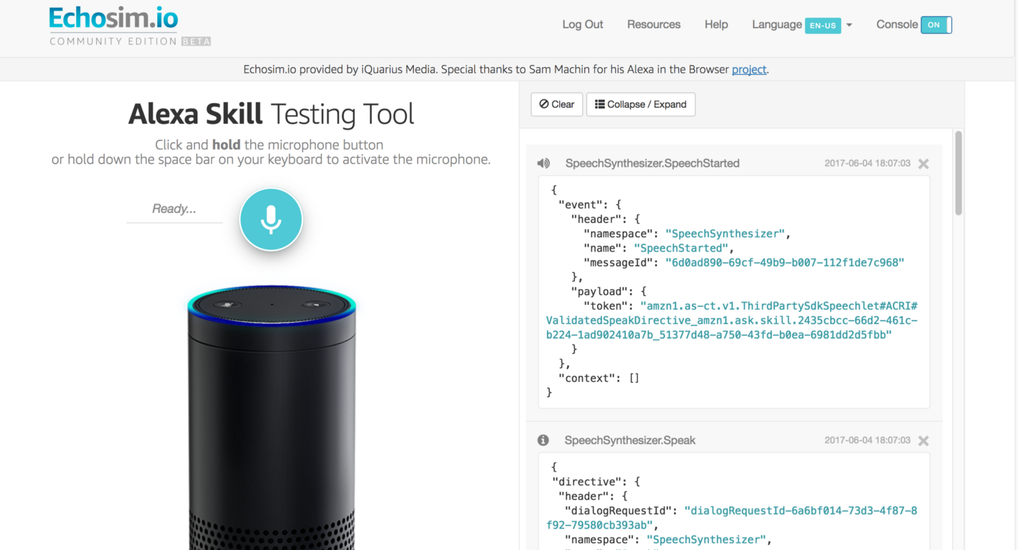Viewport: 1018px width, 550px height.
Task: Click the "Ready..." status text
Action: tap(174, 209)
